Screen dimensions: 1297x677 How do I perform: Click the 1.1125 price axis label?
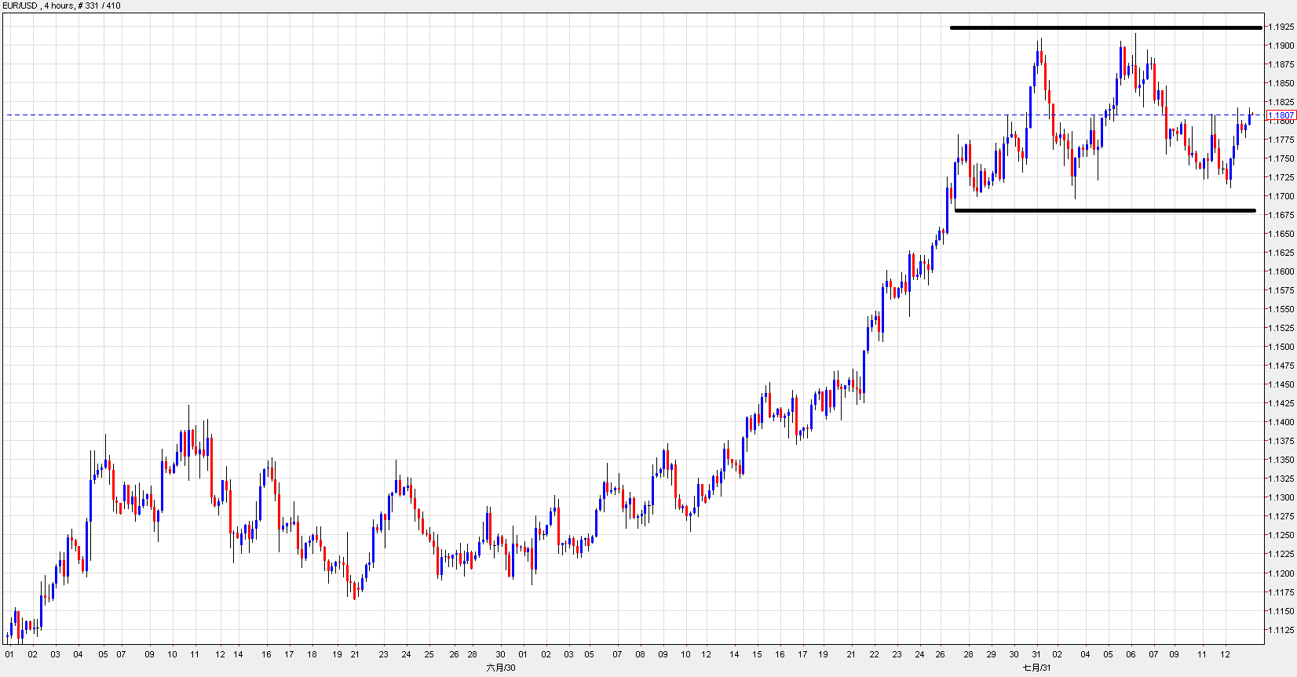coord(1281,630)
